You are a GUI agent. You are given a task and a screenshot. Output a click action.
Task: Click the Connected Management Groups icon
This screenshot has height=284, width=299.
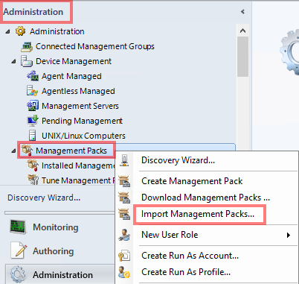27,46
